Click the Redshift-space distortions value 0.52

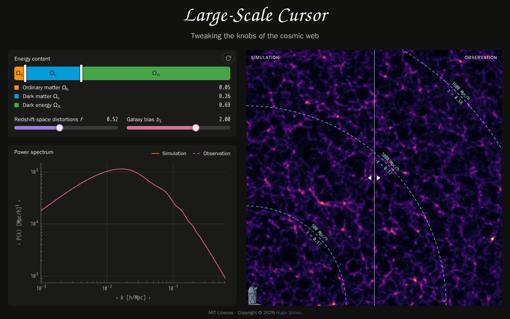(112, 119)
